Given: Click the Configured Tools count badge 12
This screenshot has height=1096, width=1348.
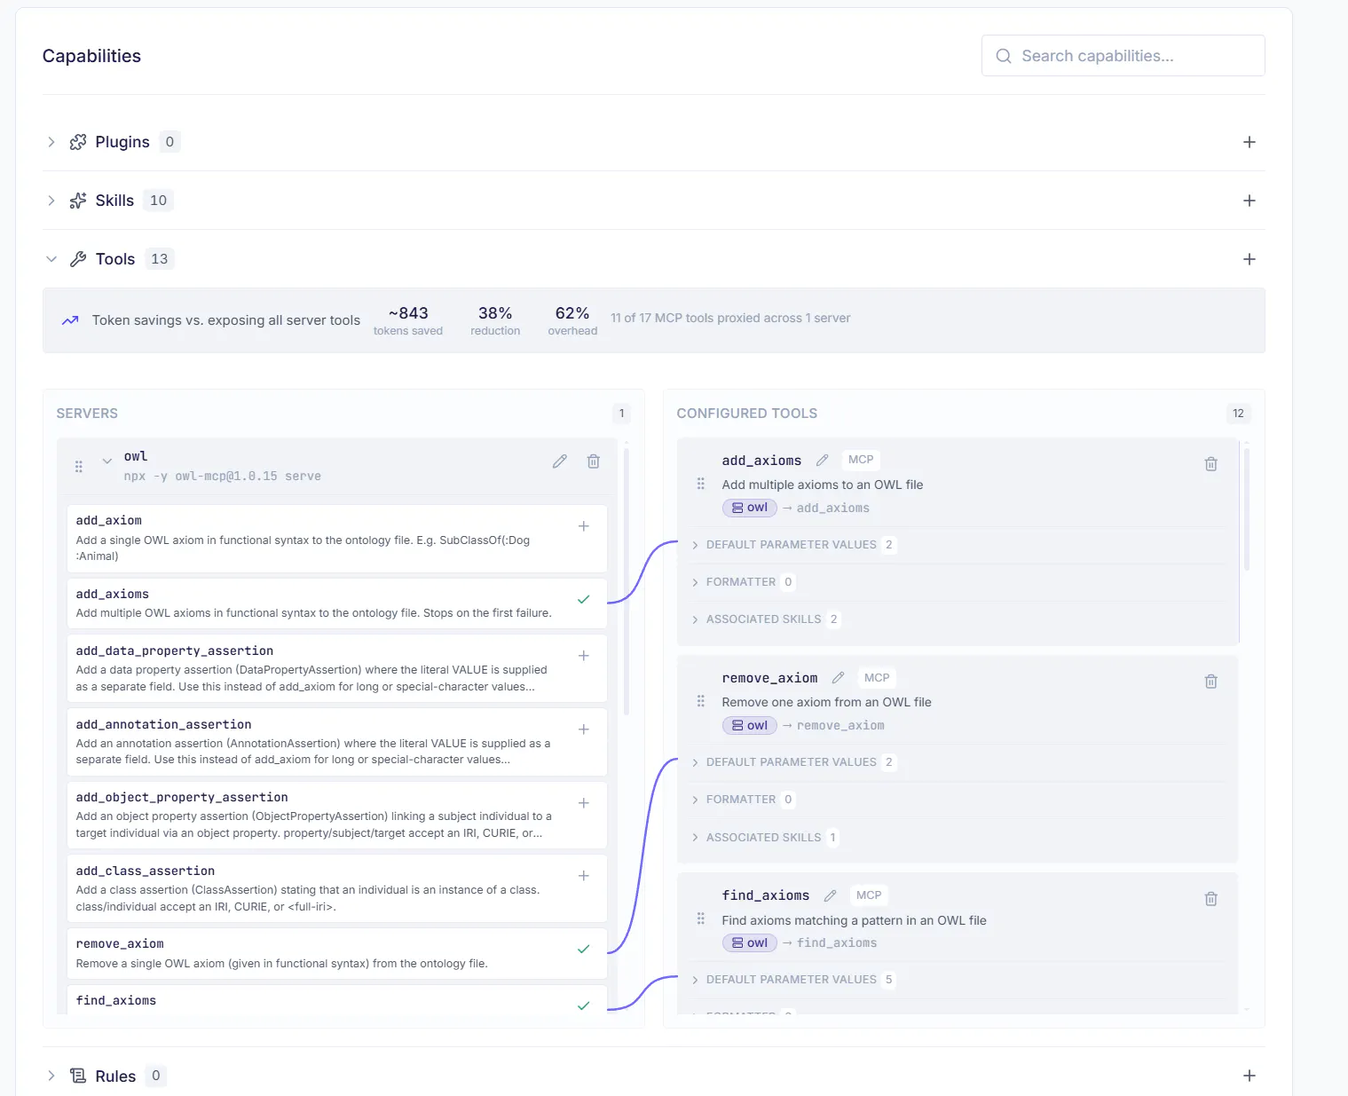Looking at the screenshot, I should (1238, 414).
